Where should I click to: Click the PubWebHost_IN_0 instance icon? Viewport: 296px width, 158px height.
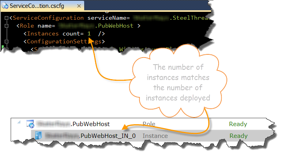pyautogui.click(x=38, y=136)
